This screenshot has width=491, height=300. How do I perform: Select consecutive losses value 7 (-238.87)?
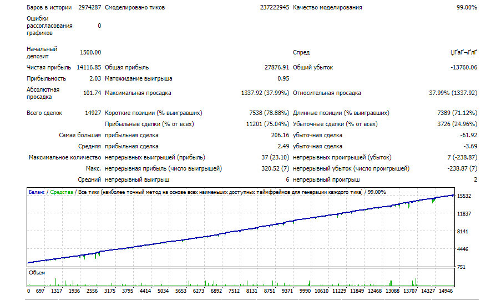(462, 157)
